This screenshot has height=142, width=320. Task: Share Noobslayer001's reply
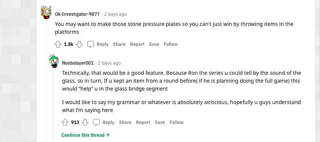pos(125,122)
